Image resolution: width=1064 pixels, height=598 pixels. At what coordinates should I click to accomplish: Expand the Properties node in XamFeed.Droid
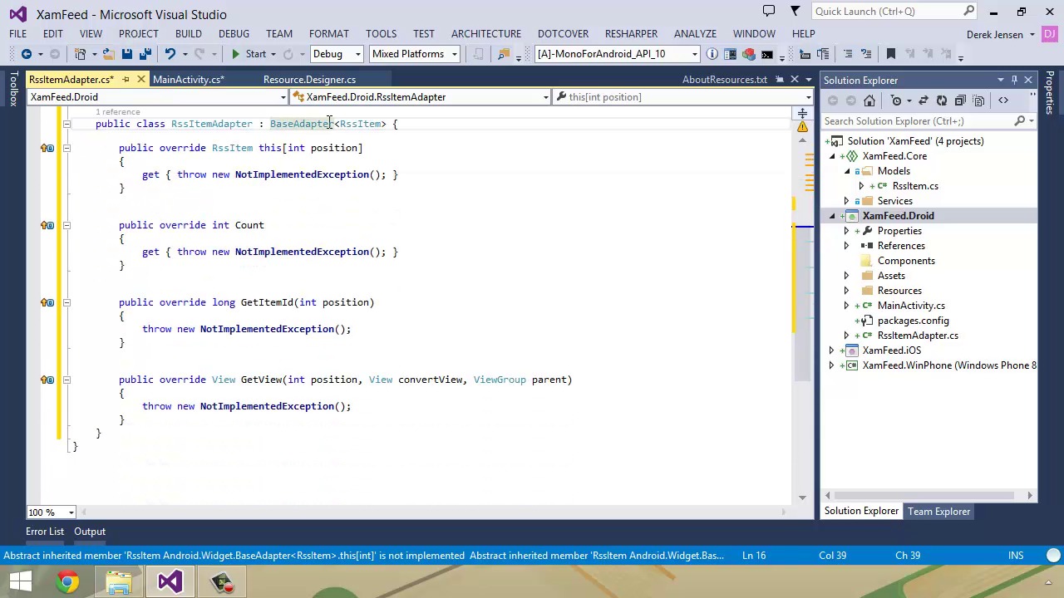click(x=846, y=231)
